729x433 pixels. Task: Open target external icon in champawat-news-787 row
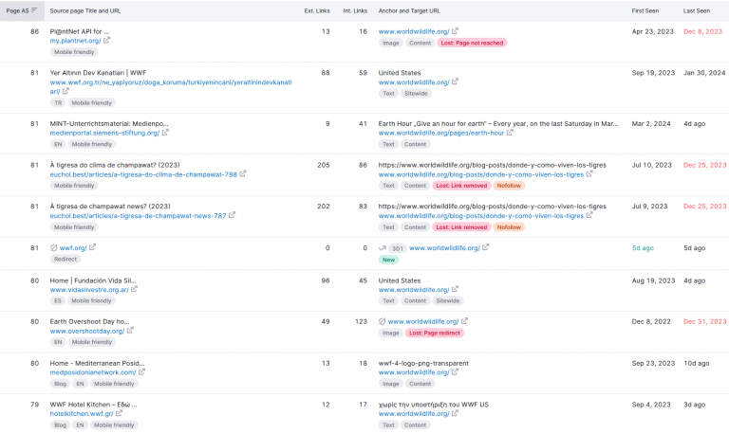click(x=589, y=215)
